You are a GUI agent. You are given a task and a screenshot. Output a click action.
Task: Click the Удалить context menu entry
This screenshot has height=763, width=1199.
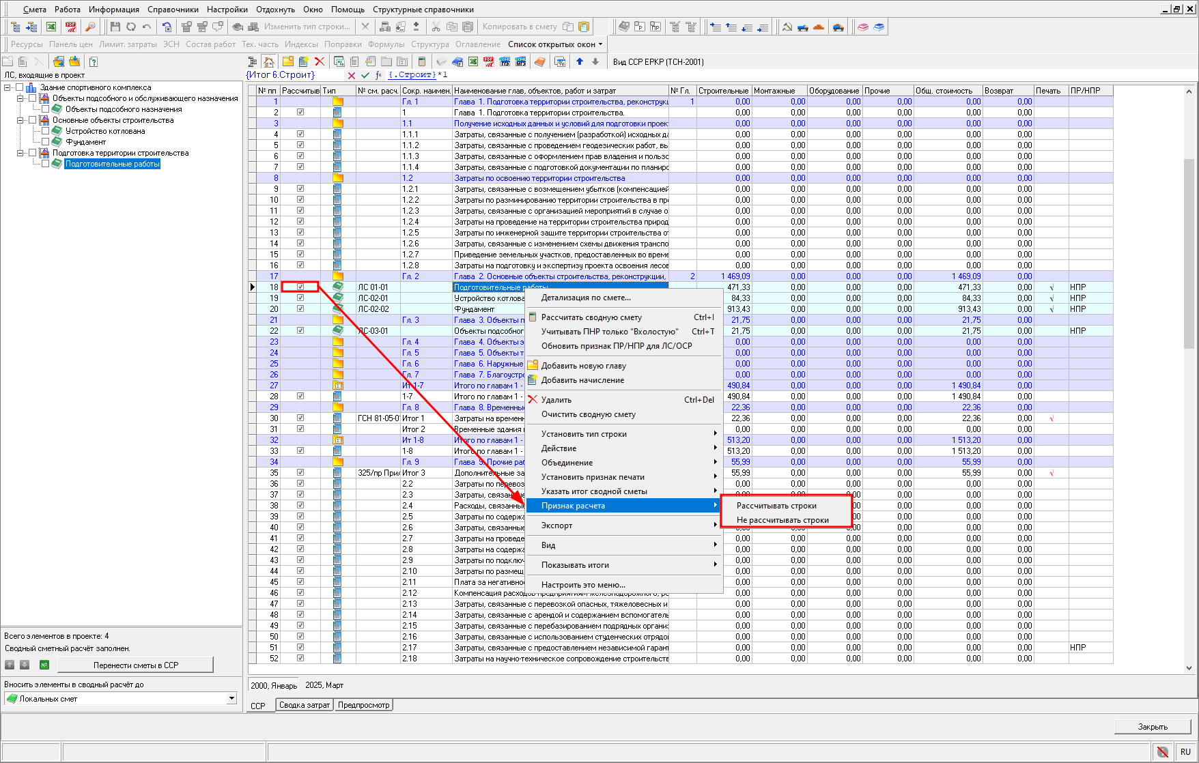624,400
